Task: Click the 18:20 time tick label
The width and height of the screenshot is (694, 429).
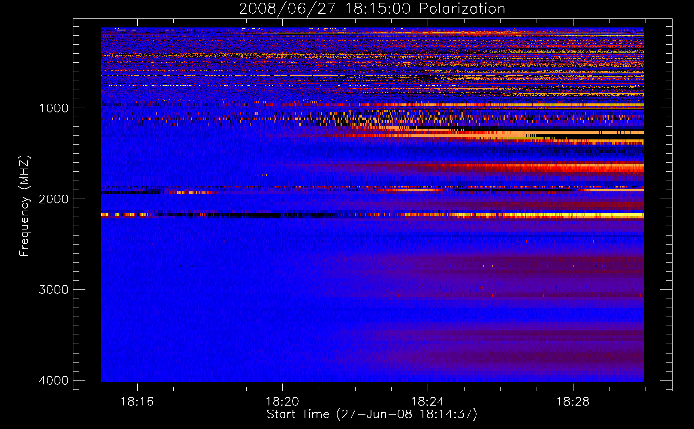Action: pyautogui.click(x=282, y=402)
